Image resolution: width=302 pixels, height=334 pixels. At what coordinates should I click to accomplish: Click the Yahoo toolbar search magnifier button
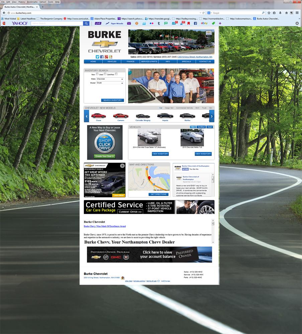coord(86,23)
